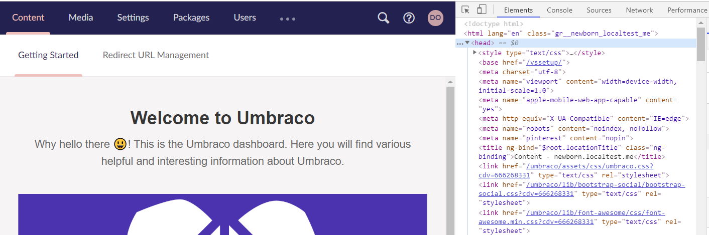Switch to Redirect URL Management tab
This screenshot has width=709, height=235.
pos(156,55)
